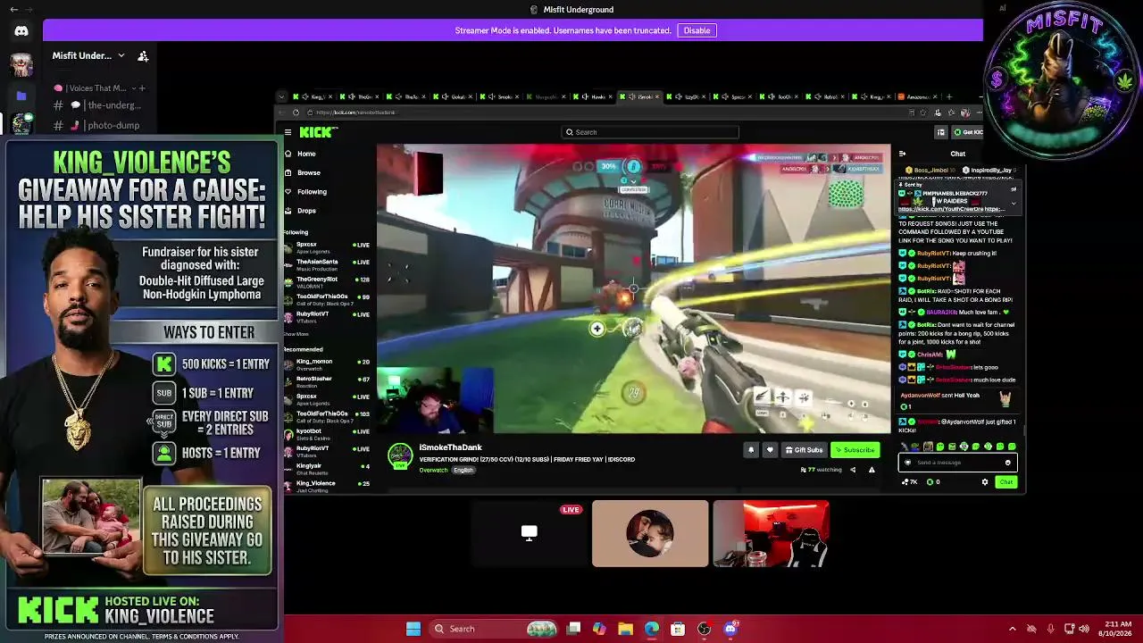Viewport: 1143px width, 643px height.
Task: Open Drops in Kick sidebar
Action: 305,211
